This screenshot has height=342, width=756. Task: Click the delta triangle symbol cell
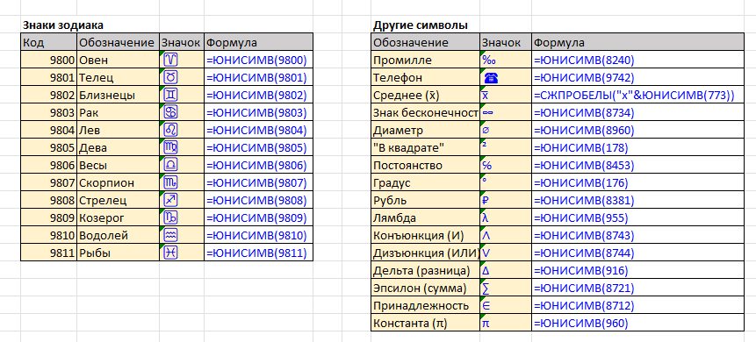[506, 271]
